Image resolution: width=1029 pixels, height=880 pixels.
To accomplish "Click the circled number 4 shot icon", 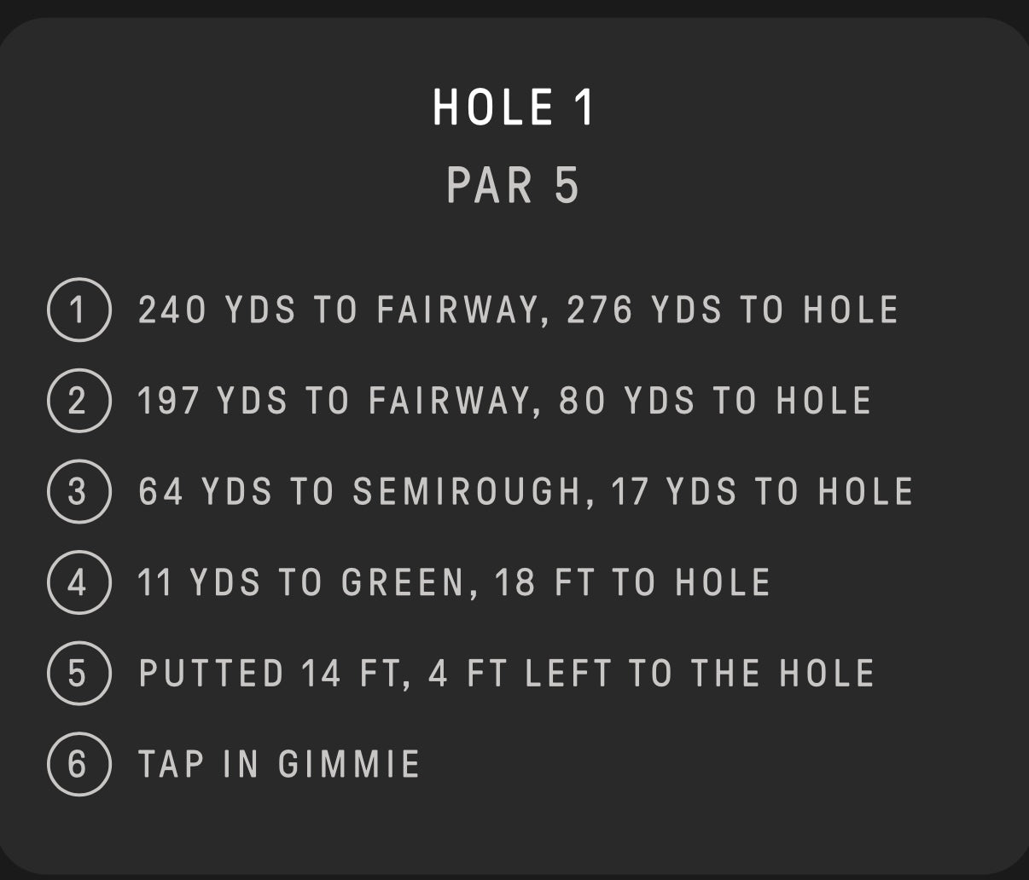I will (78, 582).
